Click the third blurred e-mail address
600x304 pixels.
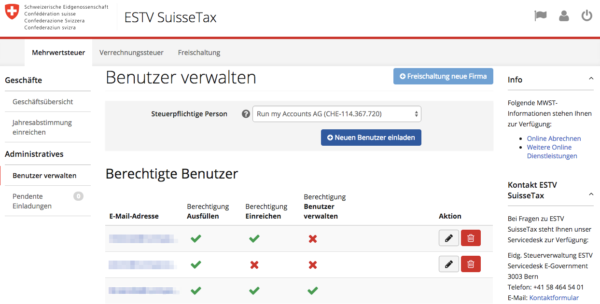(144, 290)
